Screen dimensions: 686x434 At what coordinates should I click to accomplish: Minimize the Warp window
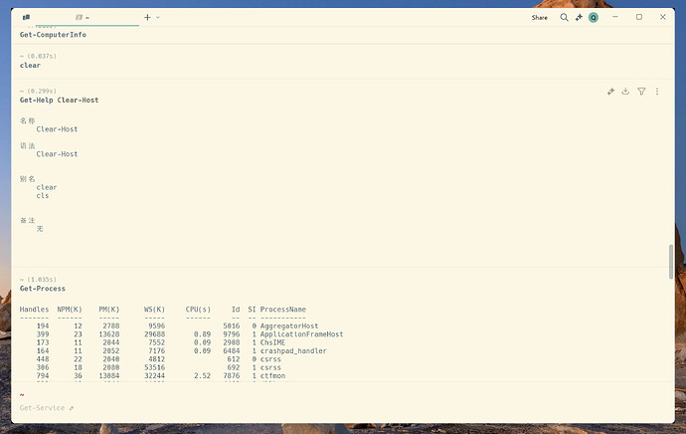pos(615,17)
